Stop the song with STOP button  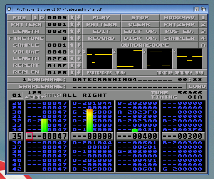pos(140,18)
